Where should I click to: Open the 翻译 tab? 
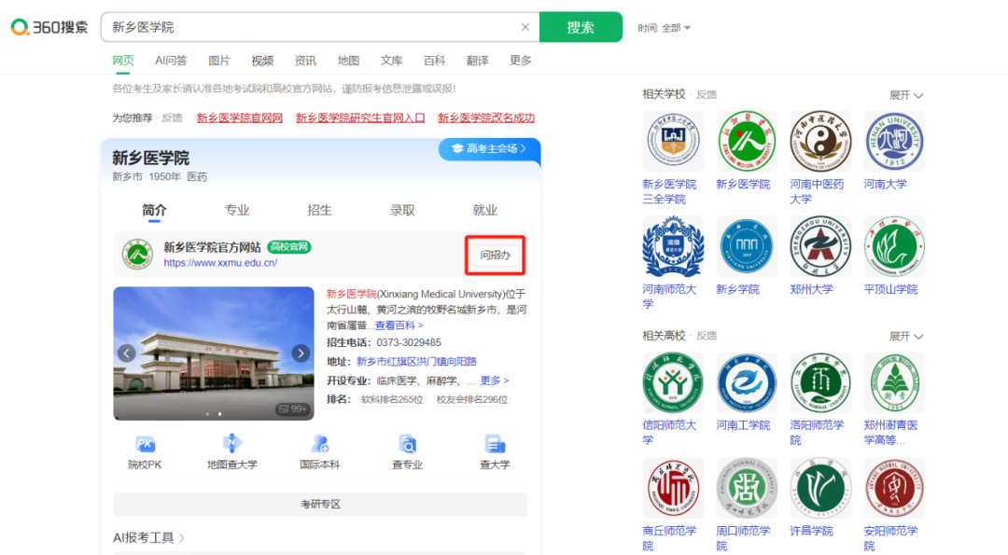click(478, 61)
